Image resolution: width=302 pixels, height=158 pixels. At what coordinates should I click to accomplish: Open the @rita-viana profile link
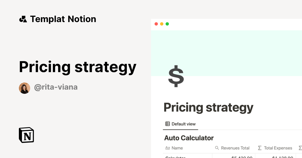click(x=56, y=87)
